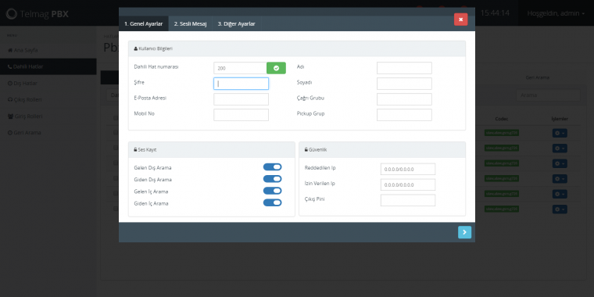Image resolution: width=594 pixels, height=297 pixels.
Task: Click the Mobil No input field
Action: tap(241, 115)
